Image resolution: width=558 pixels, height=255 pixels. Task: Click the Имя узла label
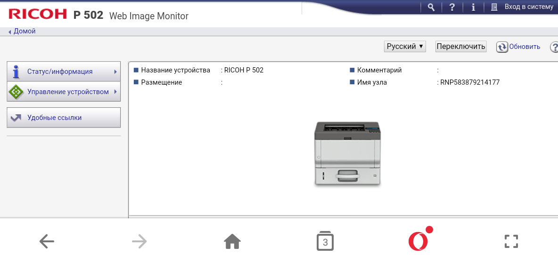372,82
